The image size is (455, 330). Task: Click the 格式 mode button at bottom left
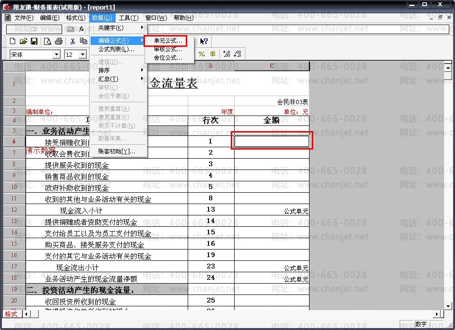point(11,314)
